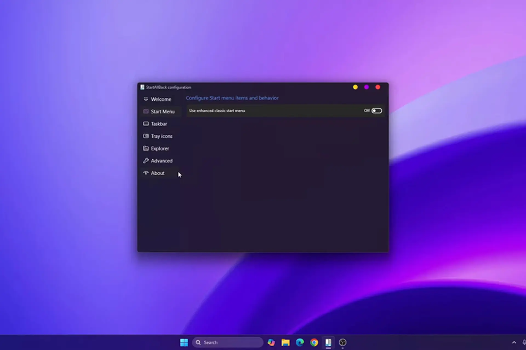This screenshot has width=526, height=350.
Task: Launch Microsoft Edge from the taskbar
Action: pos(300,342)
